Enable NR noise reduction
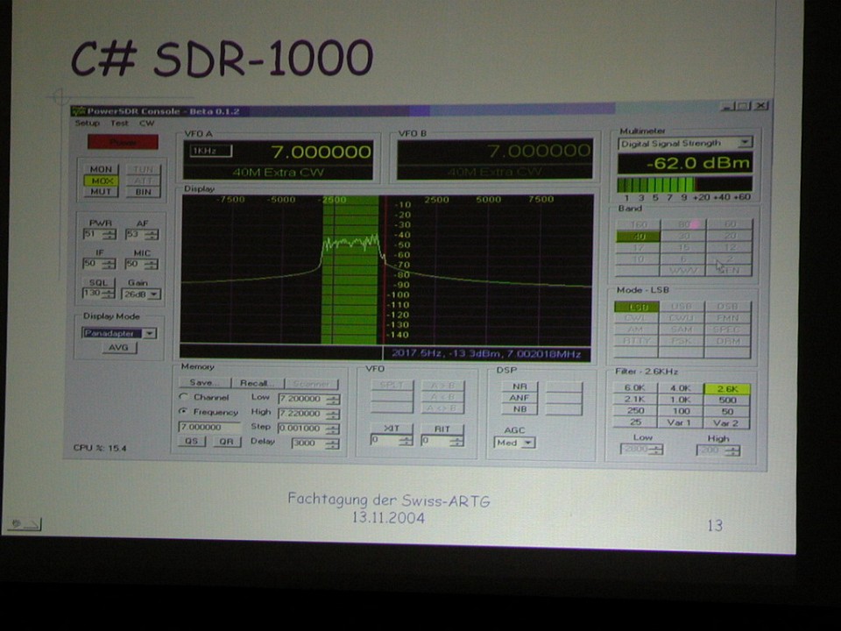The height and width of the screenshot is (631, 841). point(519,386)
